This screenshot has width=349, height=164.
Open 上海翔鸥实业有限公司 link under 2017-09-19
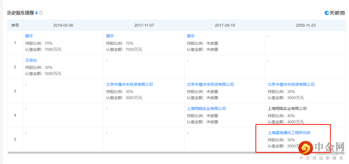click(206, 109)
